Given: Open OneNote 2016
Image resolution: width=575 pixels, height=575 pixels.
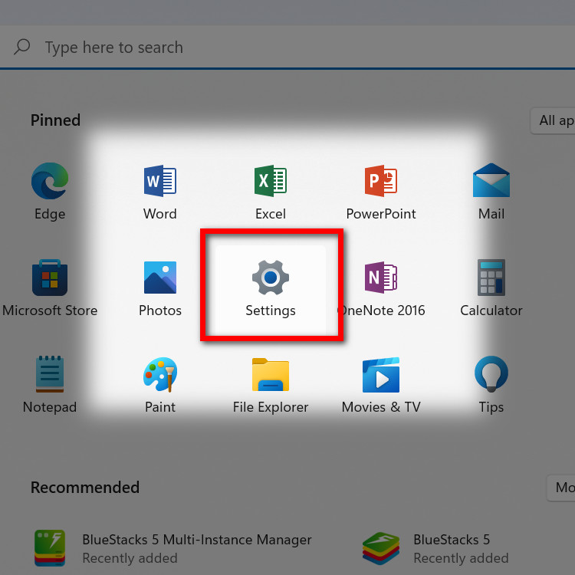Looking at the screenshot, I should point(380,288).
